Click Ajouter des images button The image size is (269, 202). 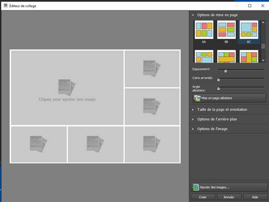point(229,187)
